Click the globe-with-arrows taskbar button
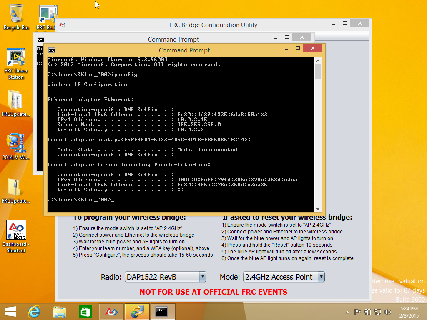This screenshot has width=427, height=320. (x=137, y=312)
